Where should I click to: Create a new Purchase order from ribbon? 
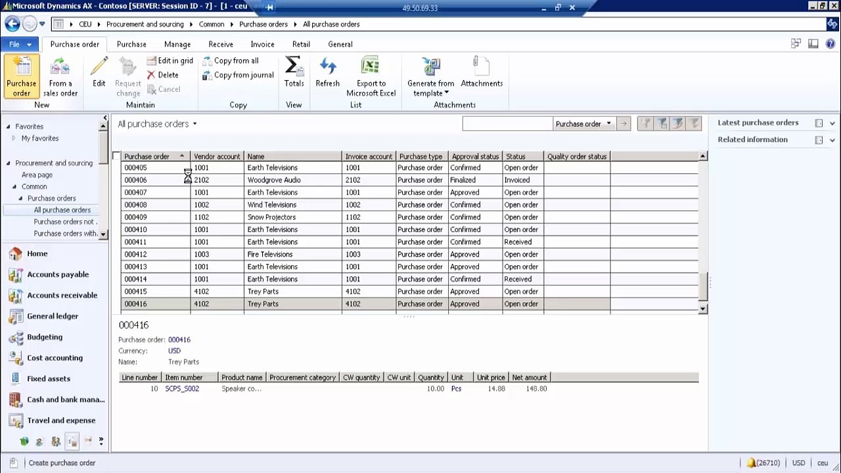[x=22, y=76]
